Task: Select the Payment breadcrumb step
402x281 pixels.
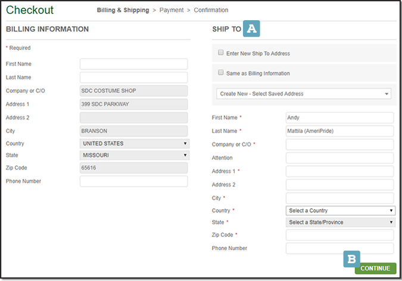Action: (172, 10)
